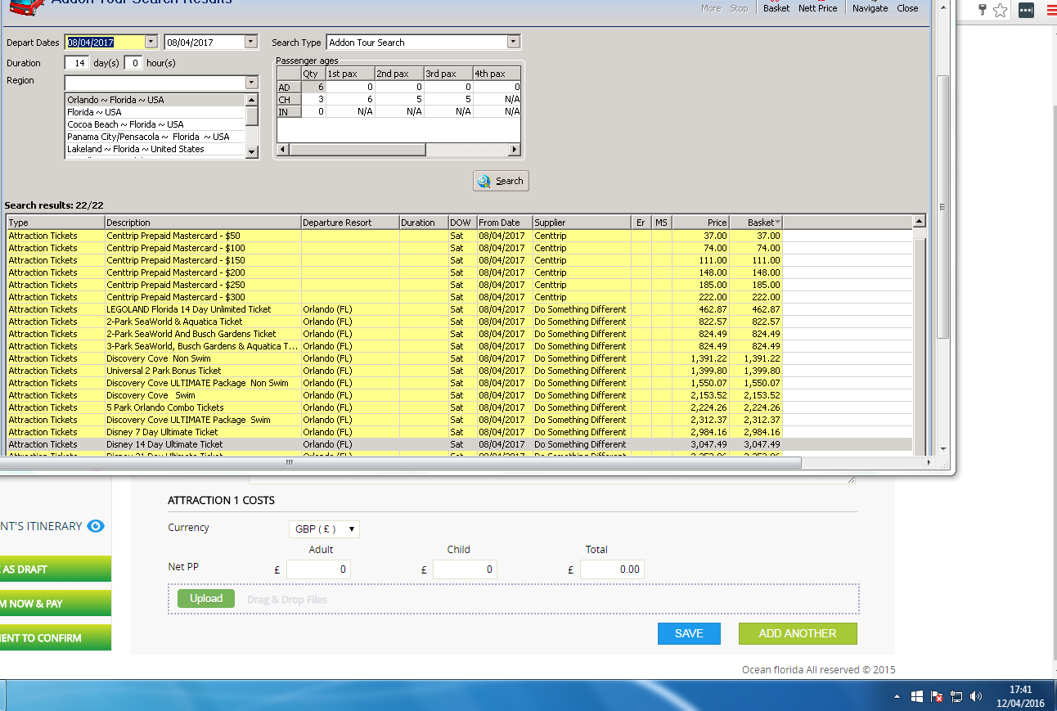
Task: Click the Windows flag icon in the tray
Action: coord(917,696)
